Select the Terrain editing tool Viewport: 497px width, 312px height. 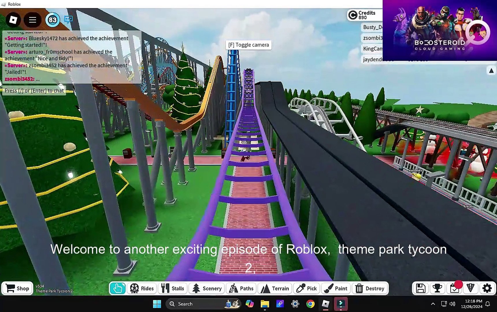pyautogui.click(x=275, y=288)
